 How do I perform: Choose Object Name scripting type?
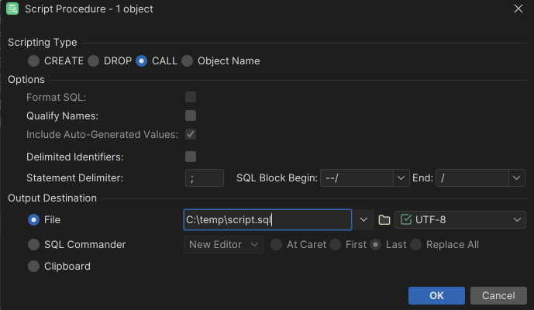pos(187,60)
